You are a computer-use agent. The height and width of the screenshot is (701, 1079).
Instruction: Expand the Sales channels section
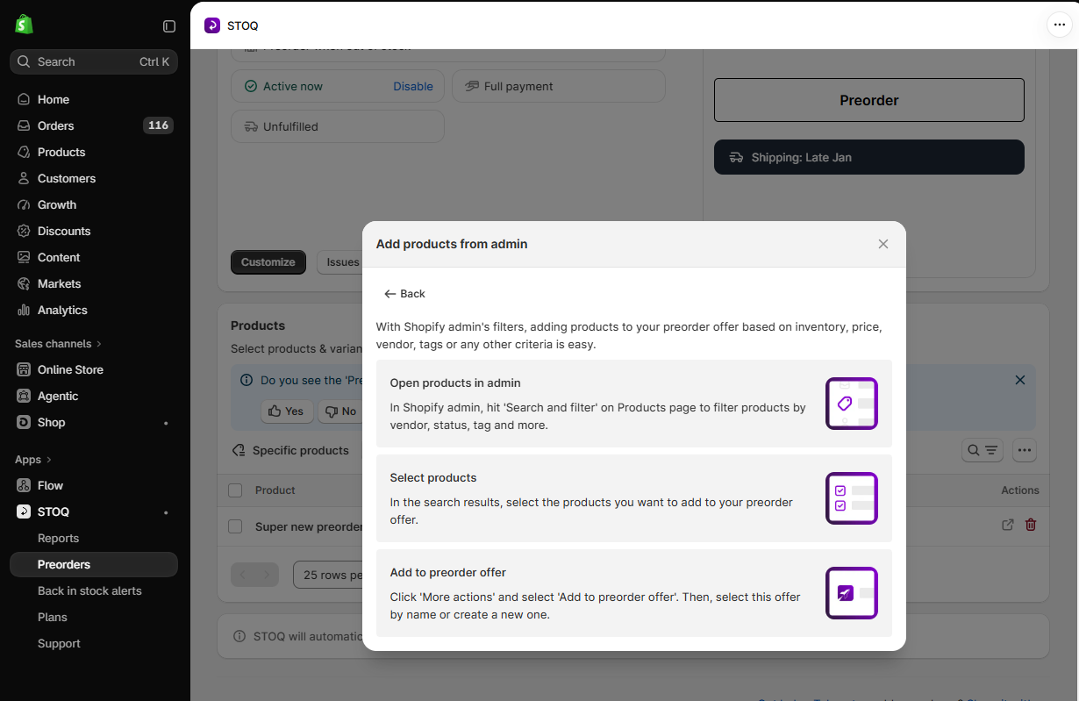58,343
